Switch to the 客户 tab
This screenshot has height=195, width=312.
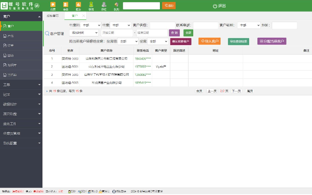[x=75, y=16]
